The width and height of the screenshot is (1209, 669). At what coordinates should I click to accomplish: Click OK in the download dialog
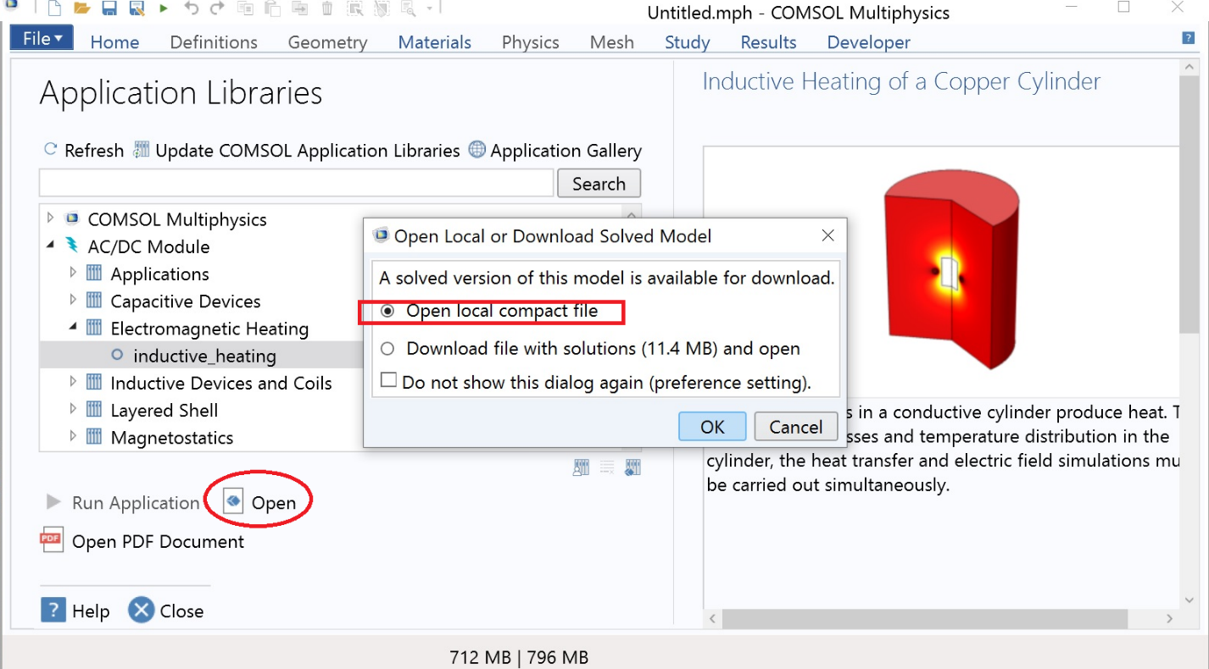point(712,426)
